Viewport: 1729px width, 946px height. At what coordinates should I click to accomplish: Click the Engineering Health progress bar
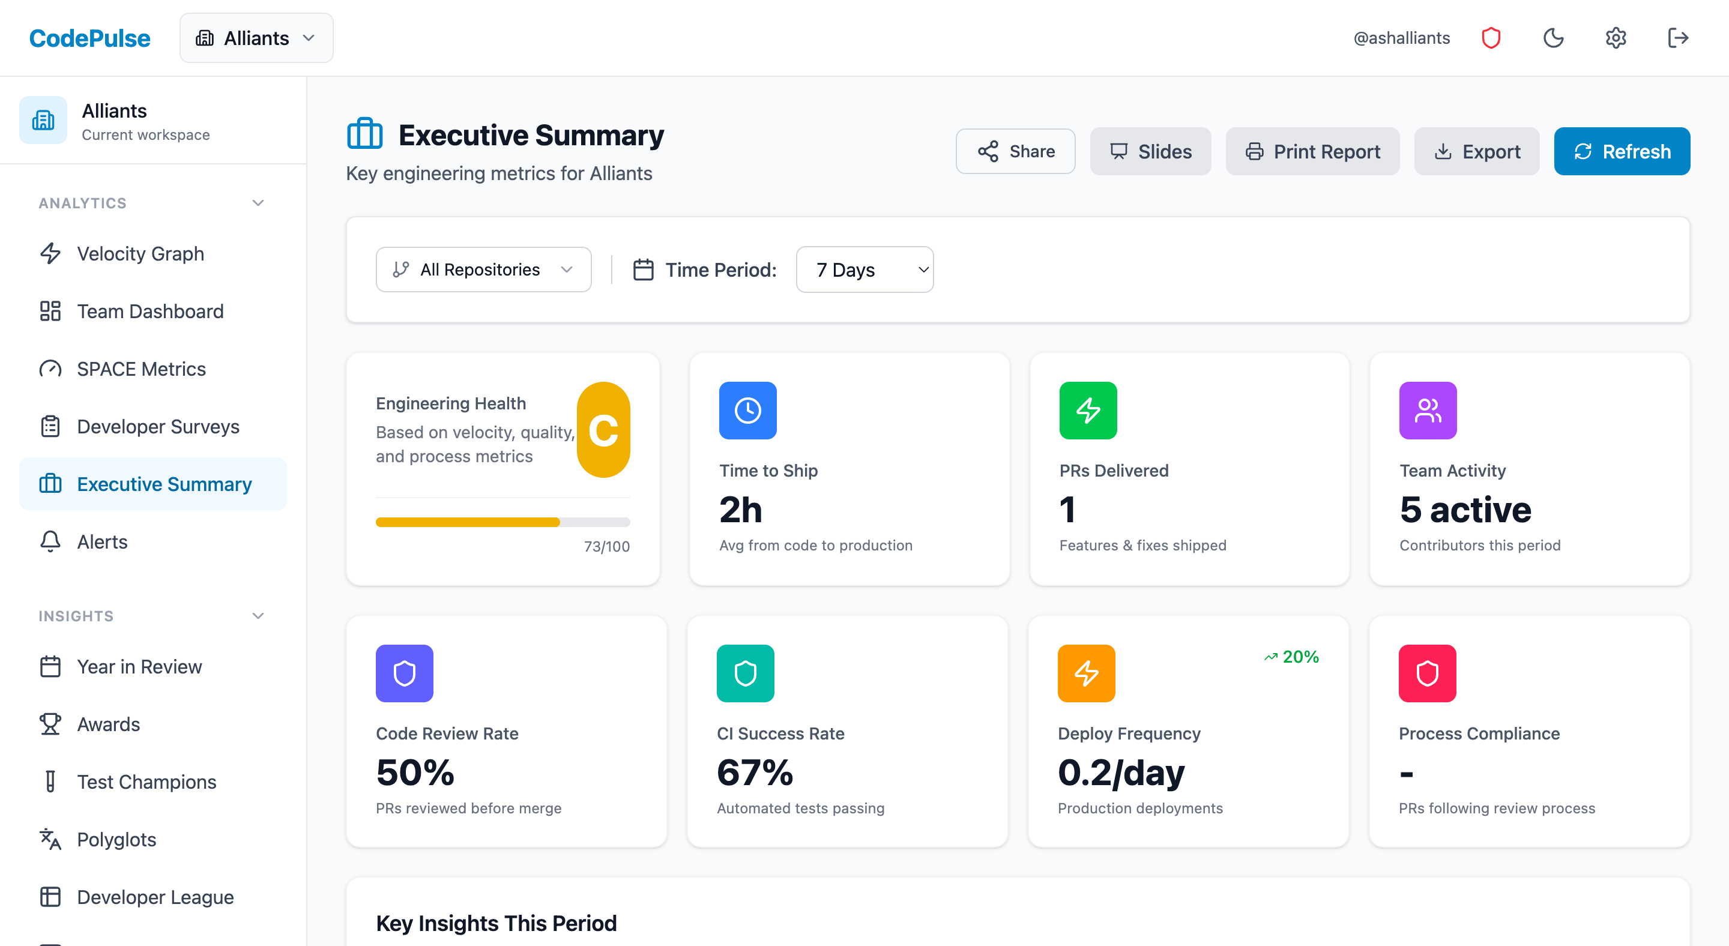[x=502, y=521]
